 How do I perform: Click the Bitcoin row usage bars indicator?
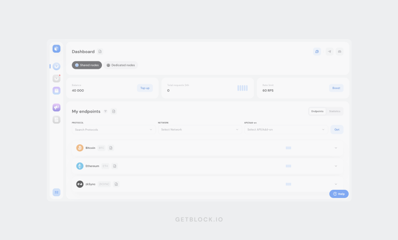pos(288,148)
